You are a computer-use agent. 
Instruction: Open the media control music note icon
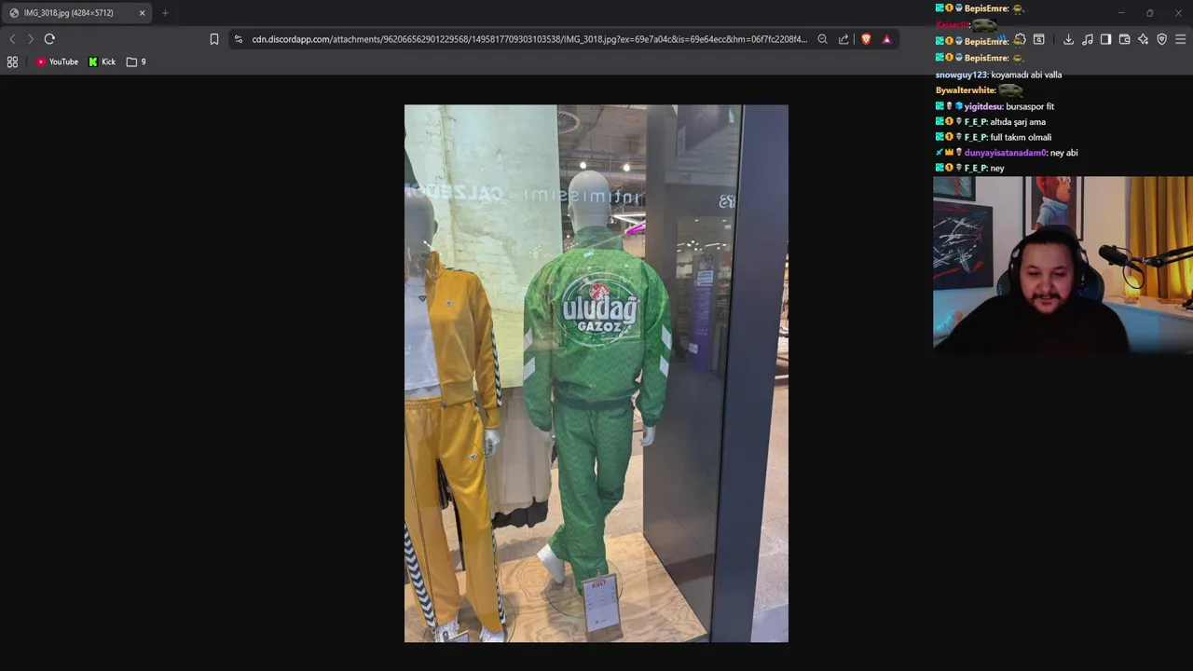tap(1087, 39)
